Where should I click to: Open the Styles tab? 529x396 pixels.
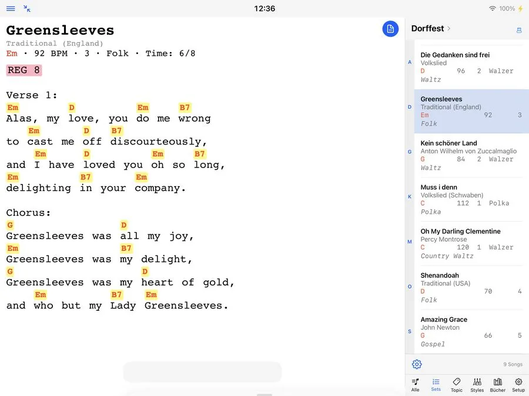477,385
